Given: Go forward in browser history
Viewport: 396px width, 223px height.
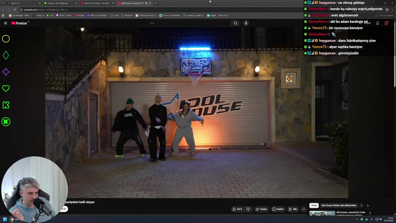Looking at the screenshot, I should click(9, 10).
